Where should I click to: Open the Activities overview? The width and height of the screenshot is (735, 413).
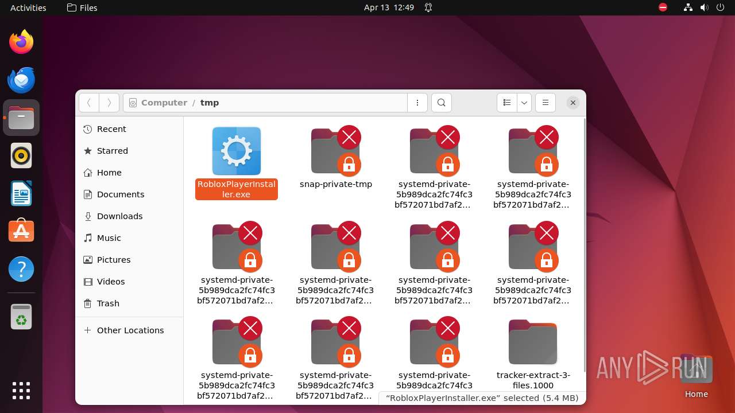click(x=28, y=7)
